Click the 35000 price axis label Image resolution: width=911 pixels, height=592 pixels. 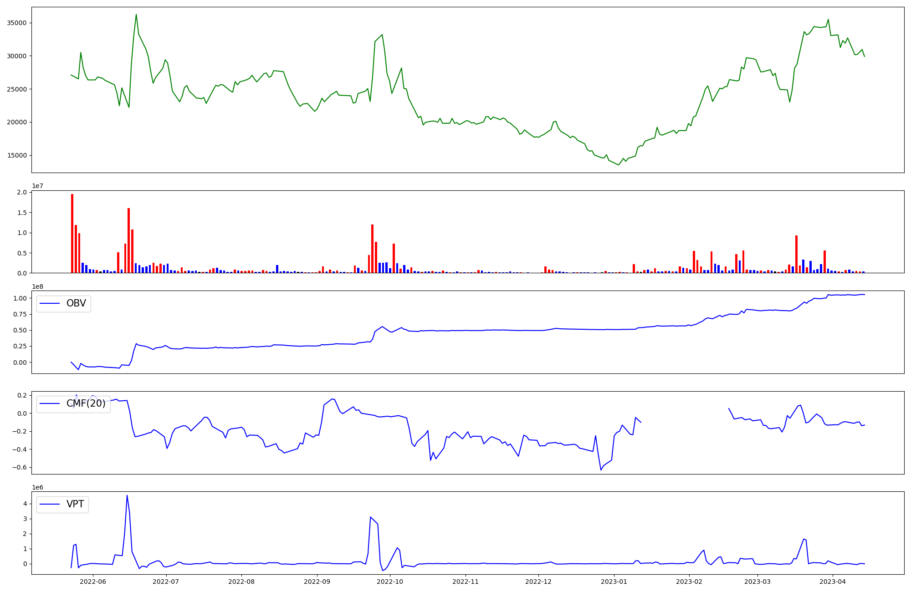[17, 23]
